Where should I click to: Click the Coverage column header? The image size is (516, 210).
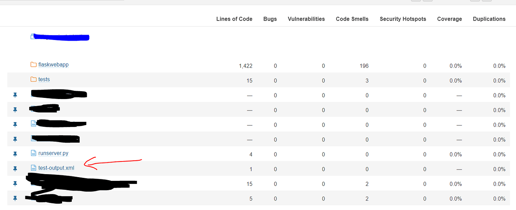point(449,19)
